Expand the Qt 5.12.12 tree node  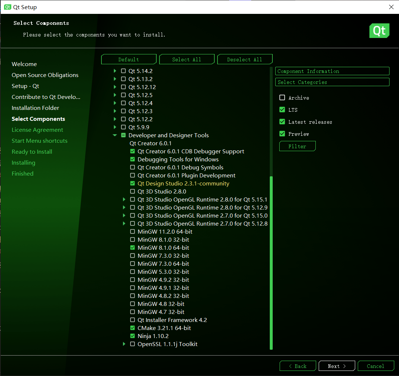[115, 87]
